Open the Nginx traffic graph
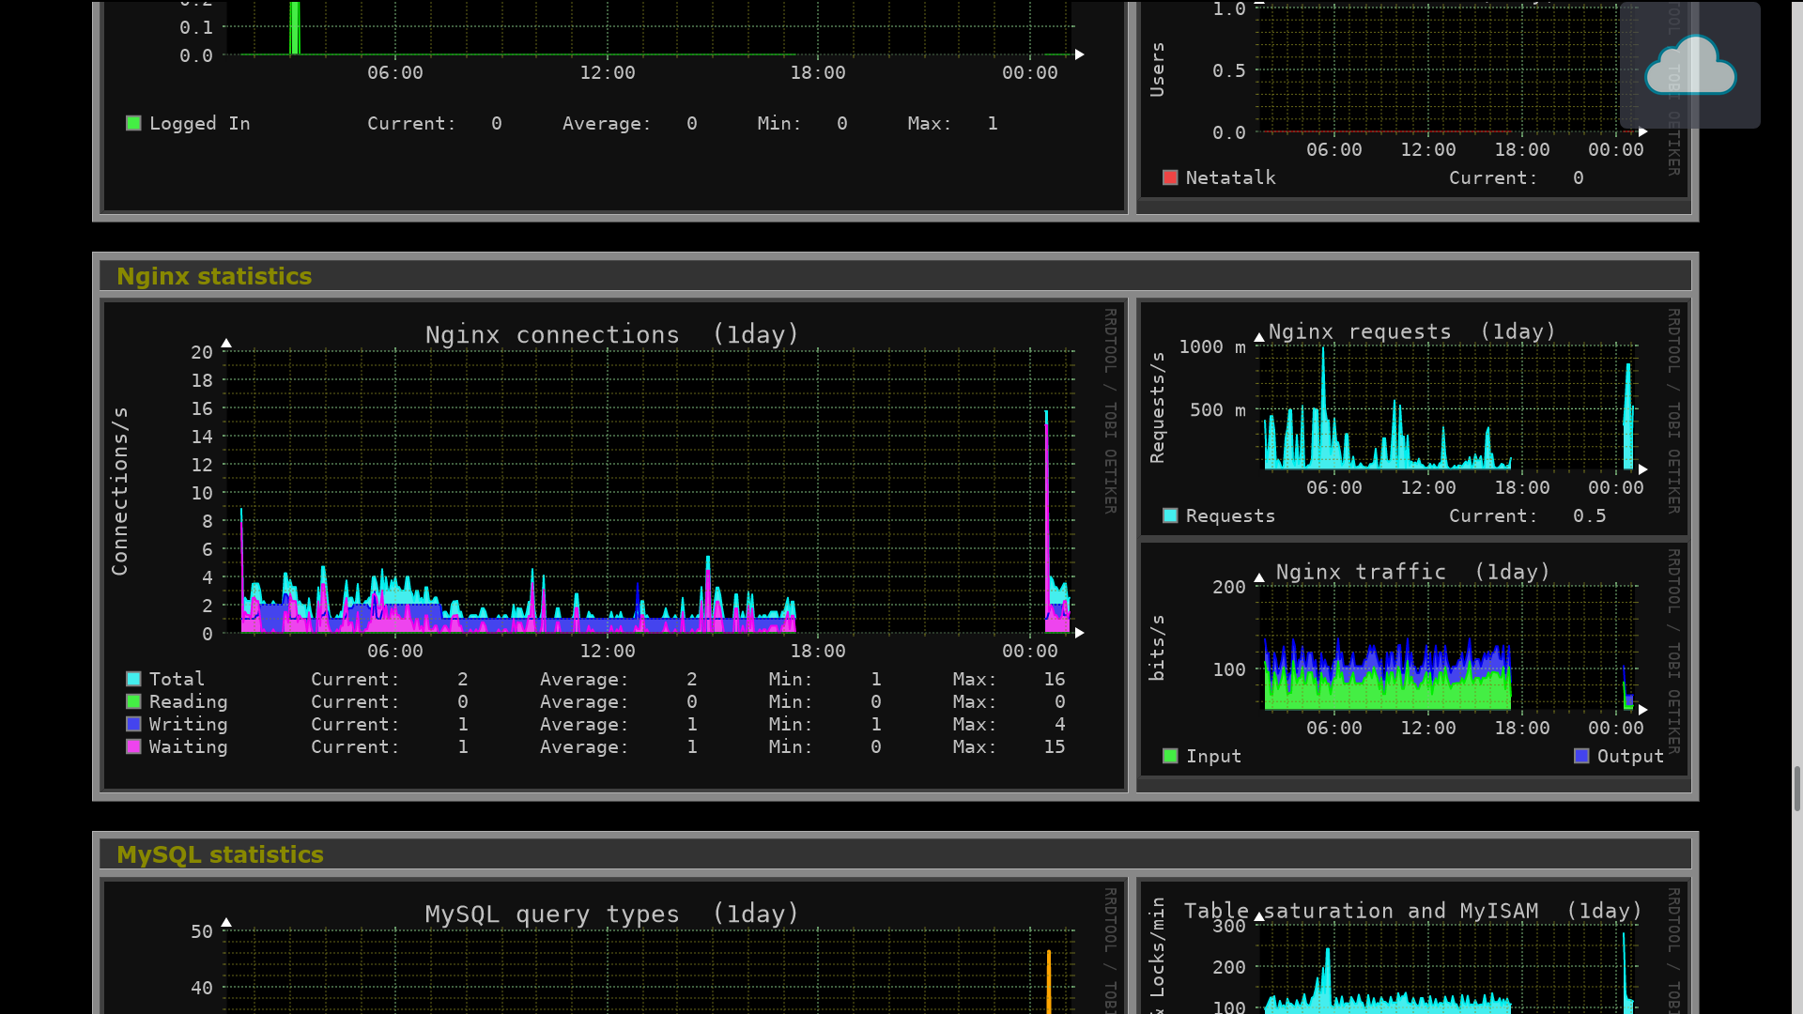 pyautogui.click(x=1412, y=648)
